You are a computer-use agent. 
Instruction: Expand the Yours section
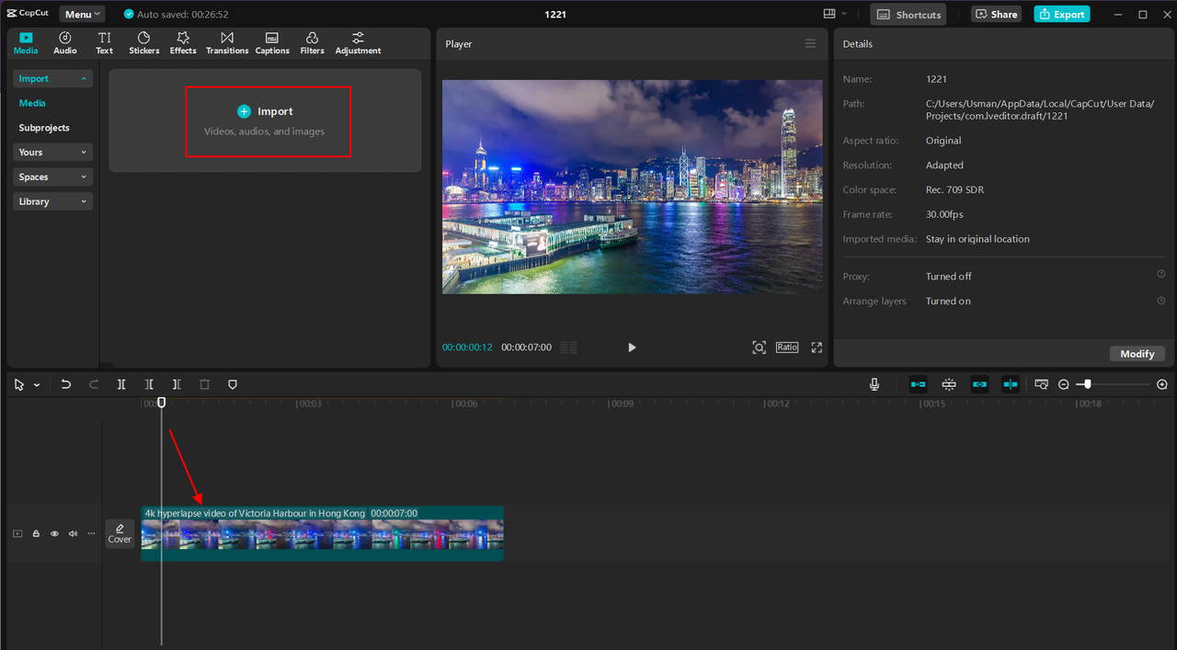tap(52, 153)
